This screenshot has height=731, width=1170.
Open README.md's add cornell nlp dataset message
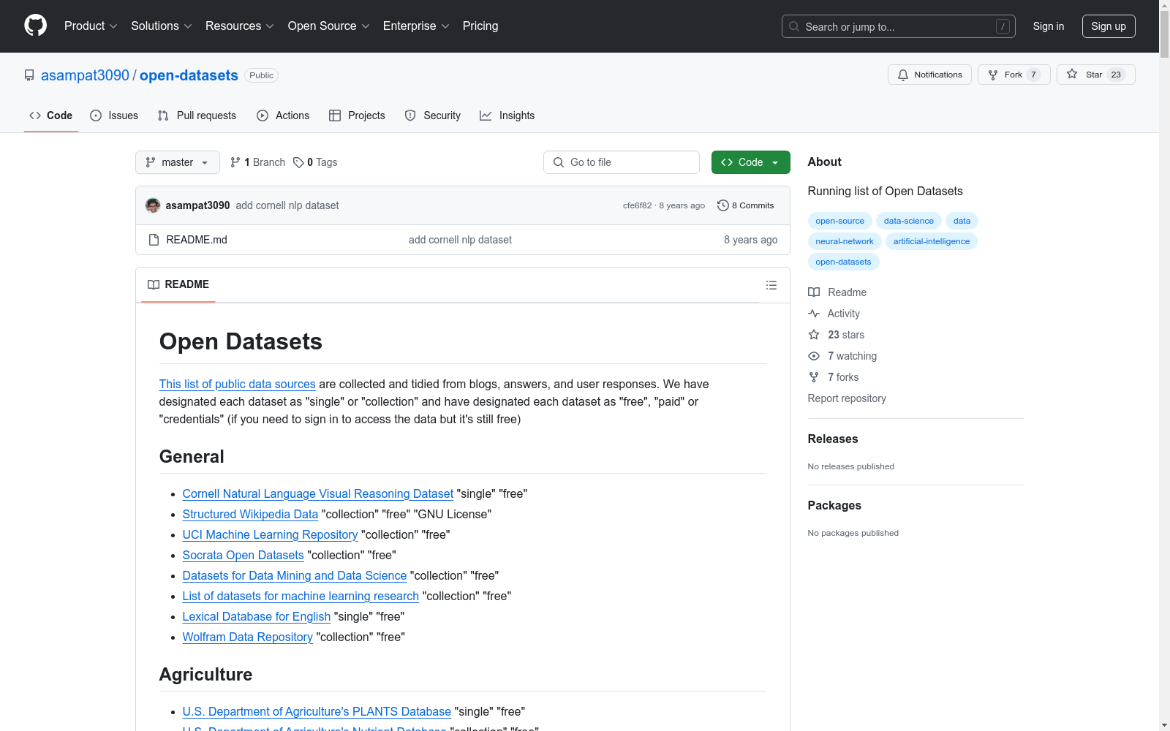[x=460, y=240]
